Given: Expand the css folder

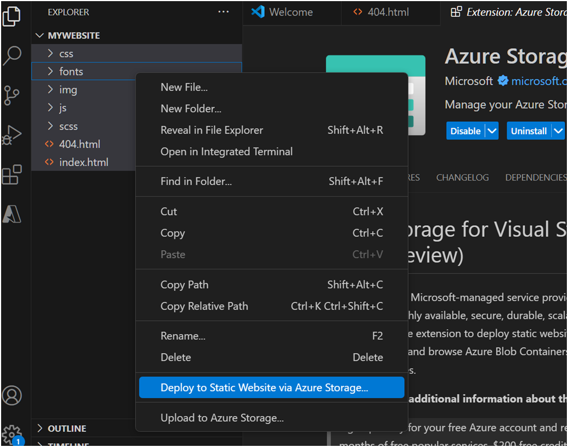Looking at the screenshot, I should click(x=136, y=54).
